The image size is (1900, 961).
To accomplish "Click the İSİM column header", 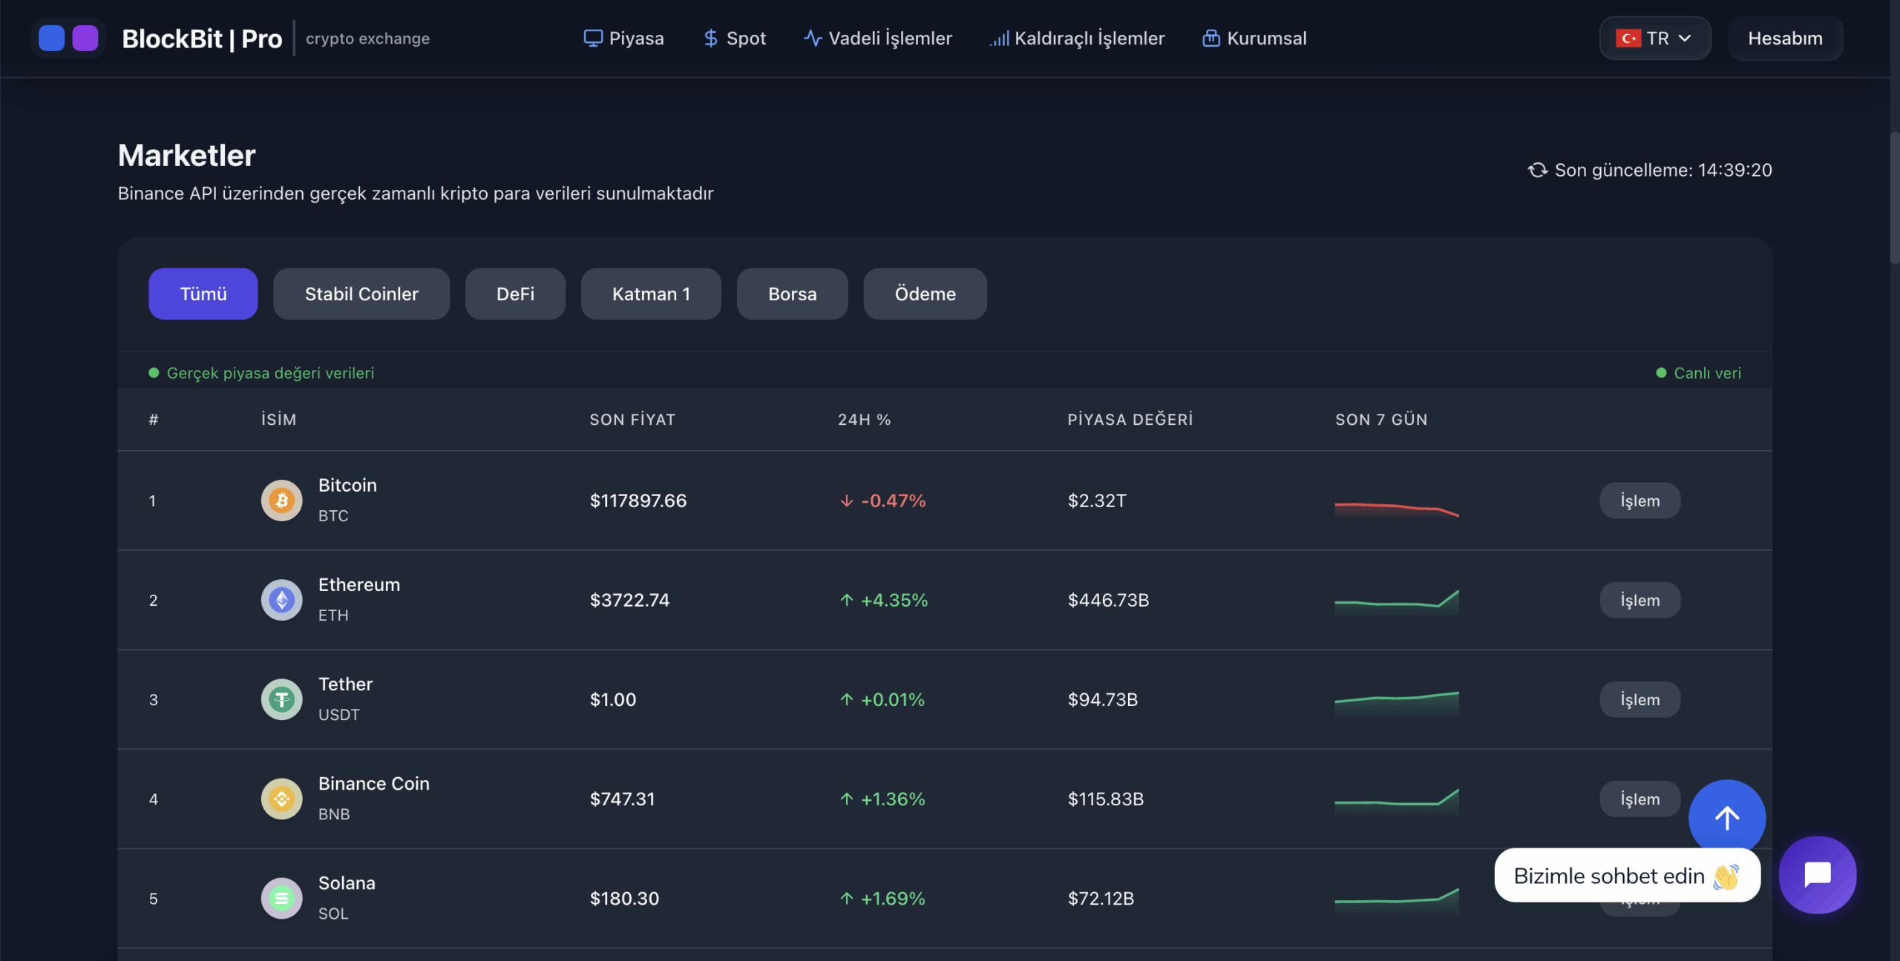I will click(278, 420).
